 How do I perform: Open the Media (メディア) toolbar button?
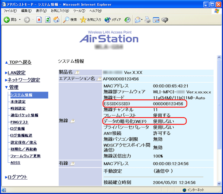[113, 20]
